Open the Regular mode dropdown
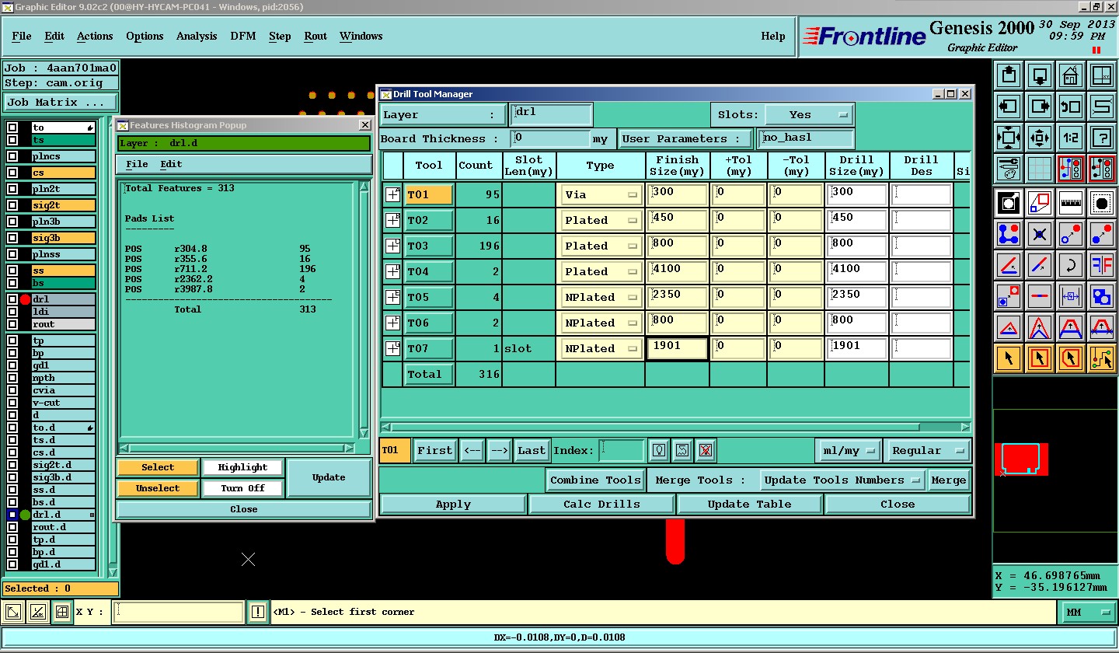The image size is (1119, 653). pos(928,450)
